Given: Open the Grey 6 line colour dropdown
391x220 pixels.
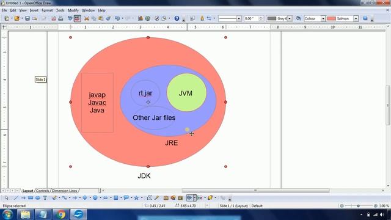Looking at the screenshot, I should click(x=290, y=18).
